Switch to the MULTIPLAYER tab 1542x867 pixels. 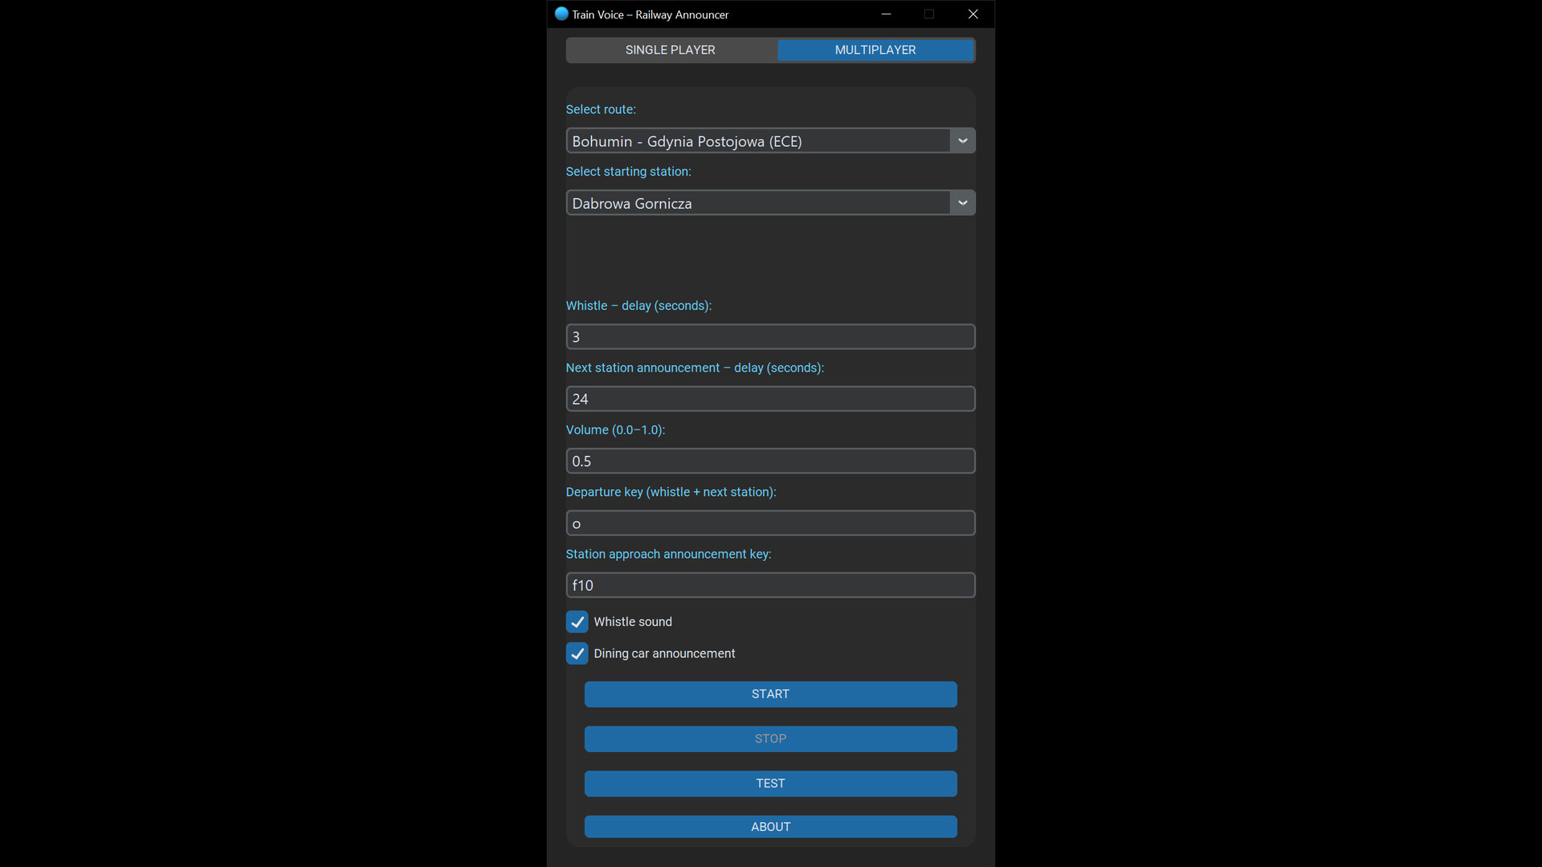875,50
